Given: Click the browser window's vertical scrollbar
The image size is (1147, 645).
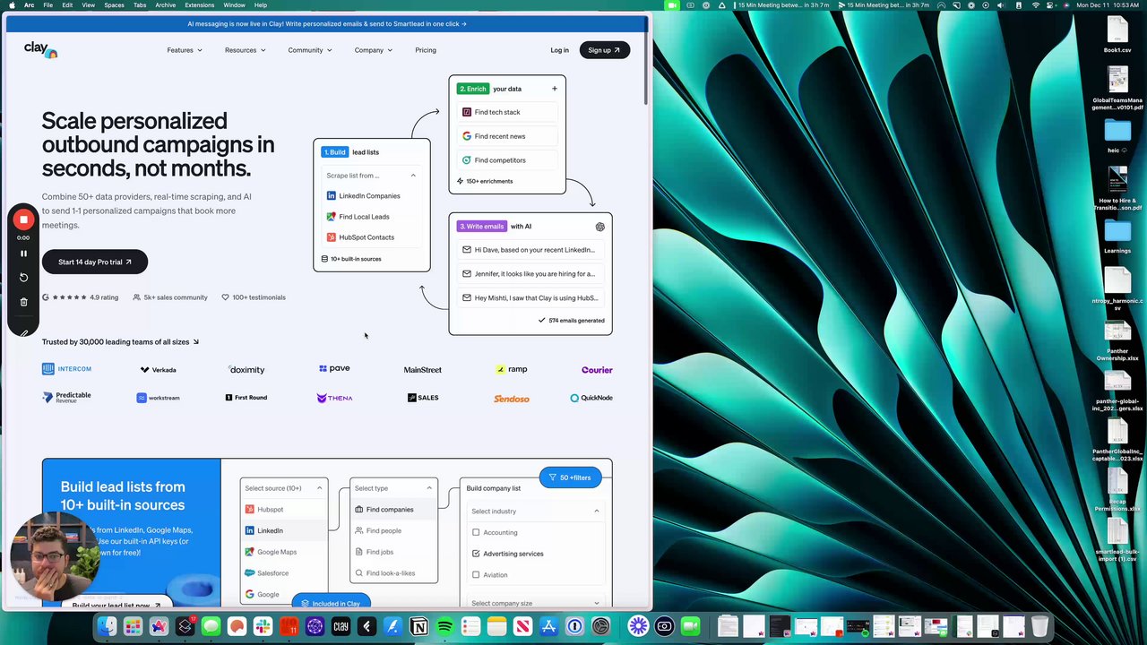Looking at the screenshot, I should click(646, 63).
